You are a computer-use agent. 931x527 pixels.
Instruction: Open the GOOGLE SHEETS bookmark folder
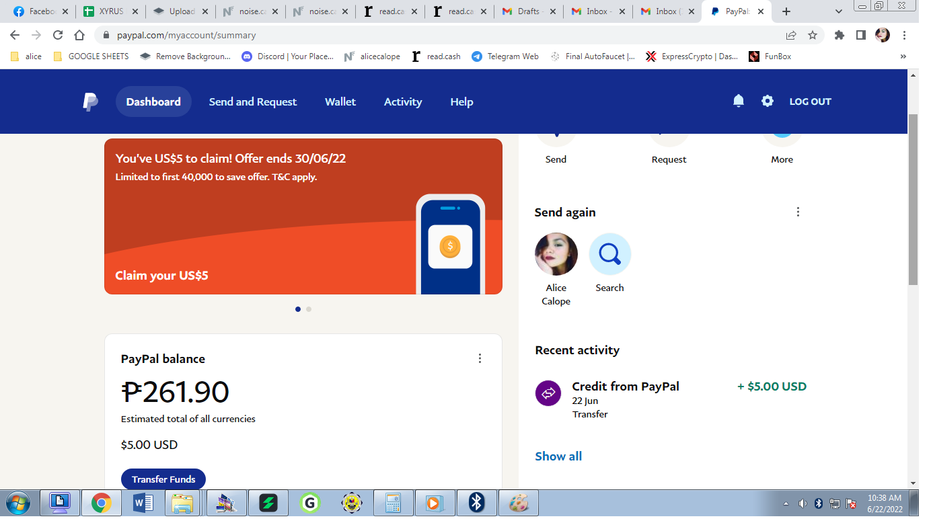(x=91, y=56)
